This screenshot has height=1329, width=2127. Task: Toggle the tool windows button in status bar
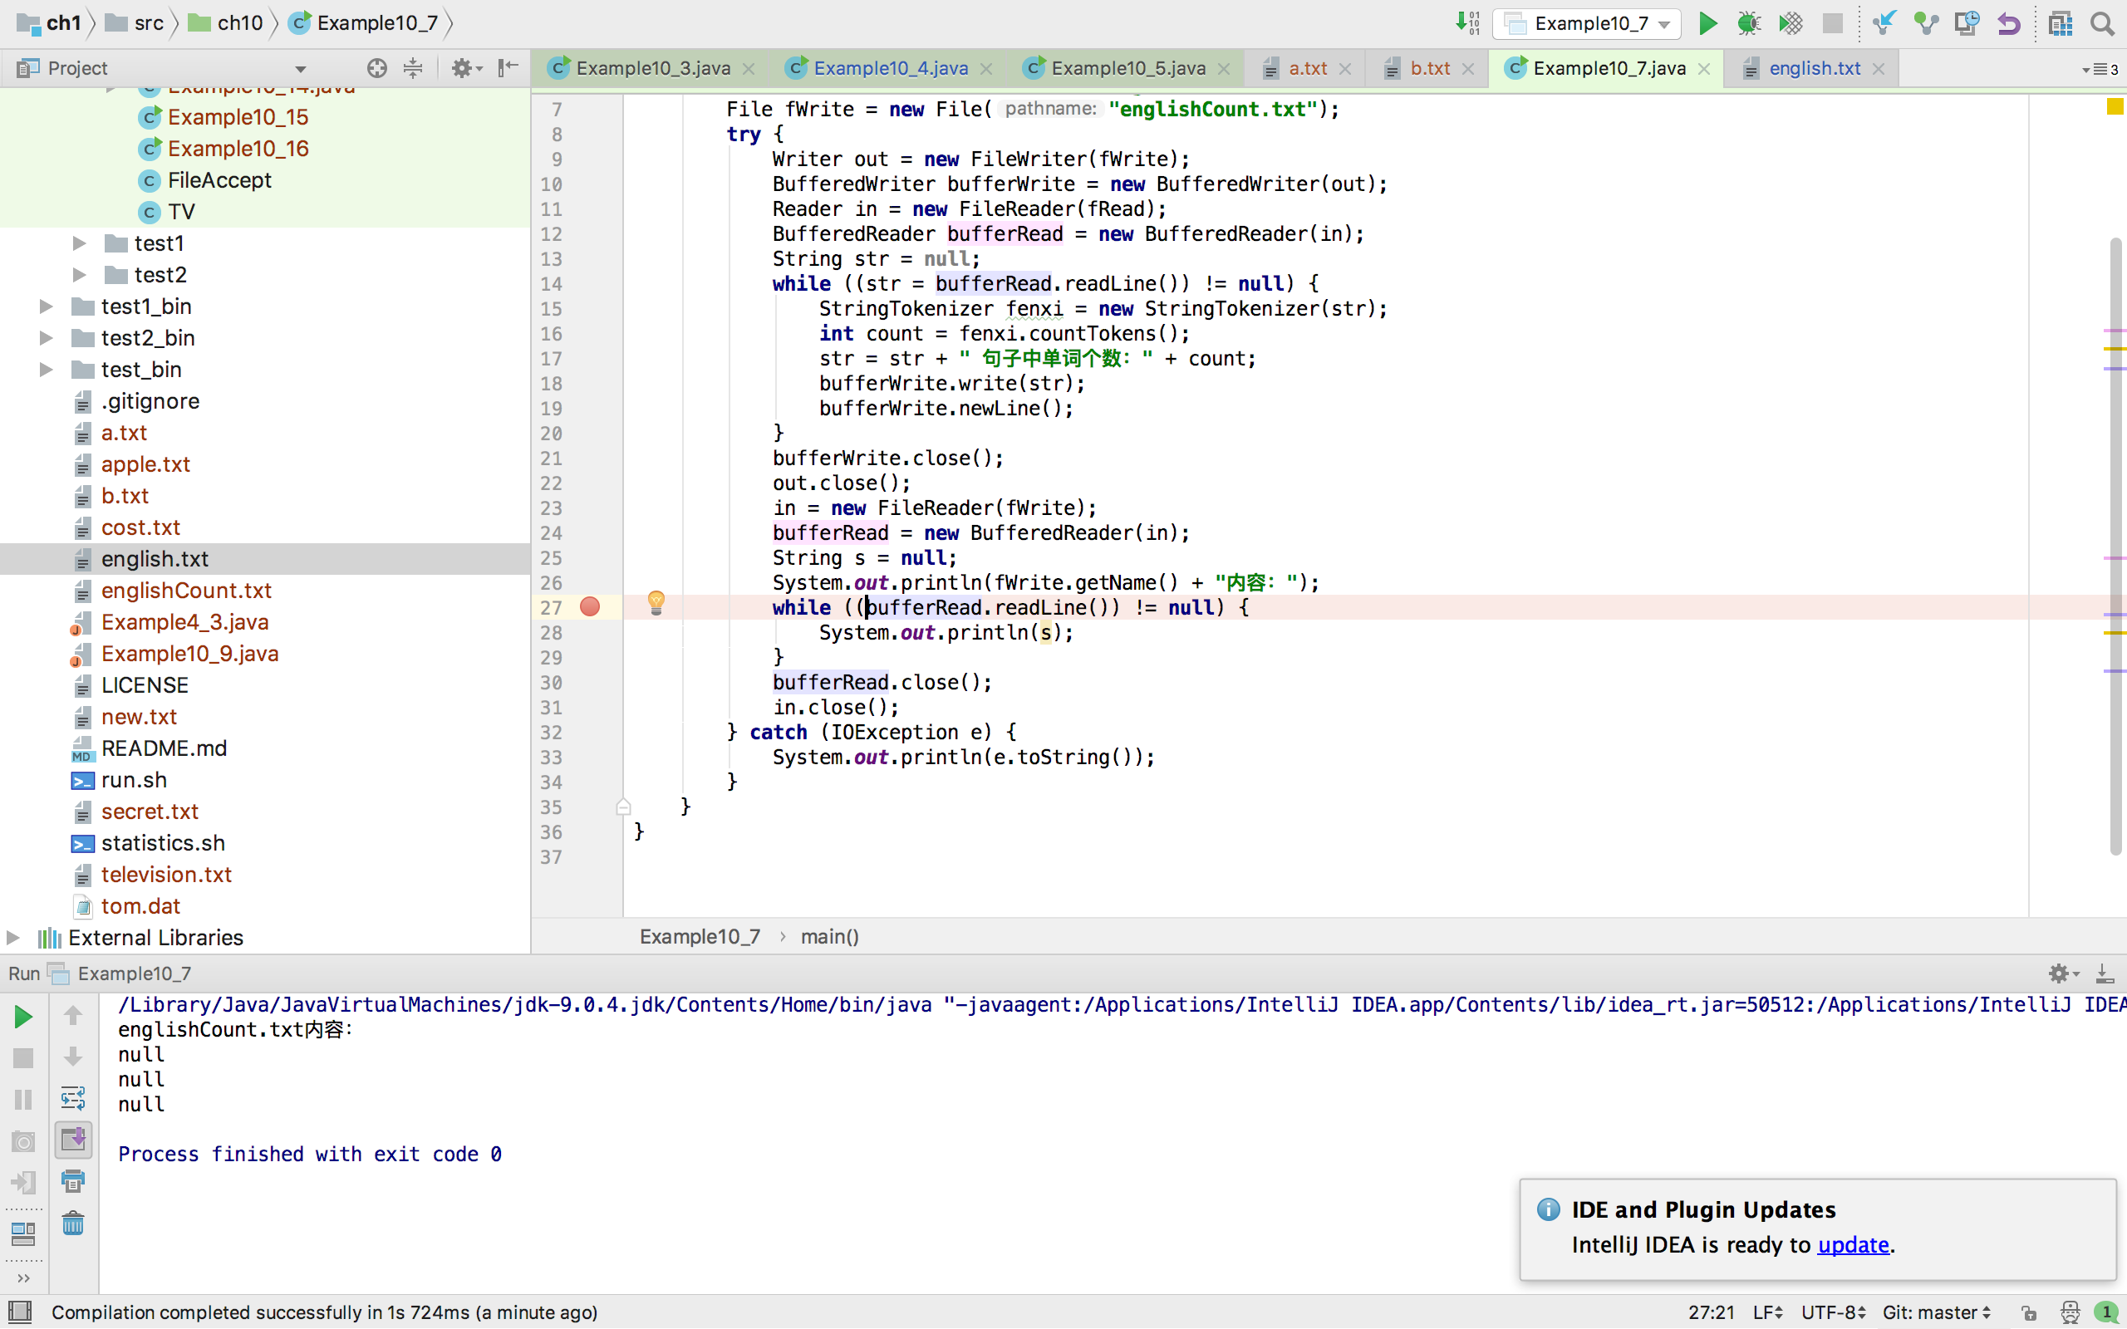pos(19,1312)
